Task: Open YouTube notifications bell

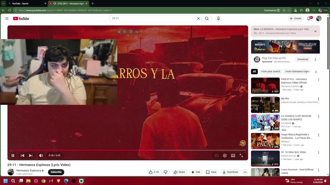Action: (309, 18)
